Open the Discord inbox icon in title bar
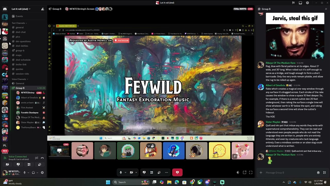The image size is (330, 186). [x=300, y=3]
